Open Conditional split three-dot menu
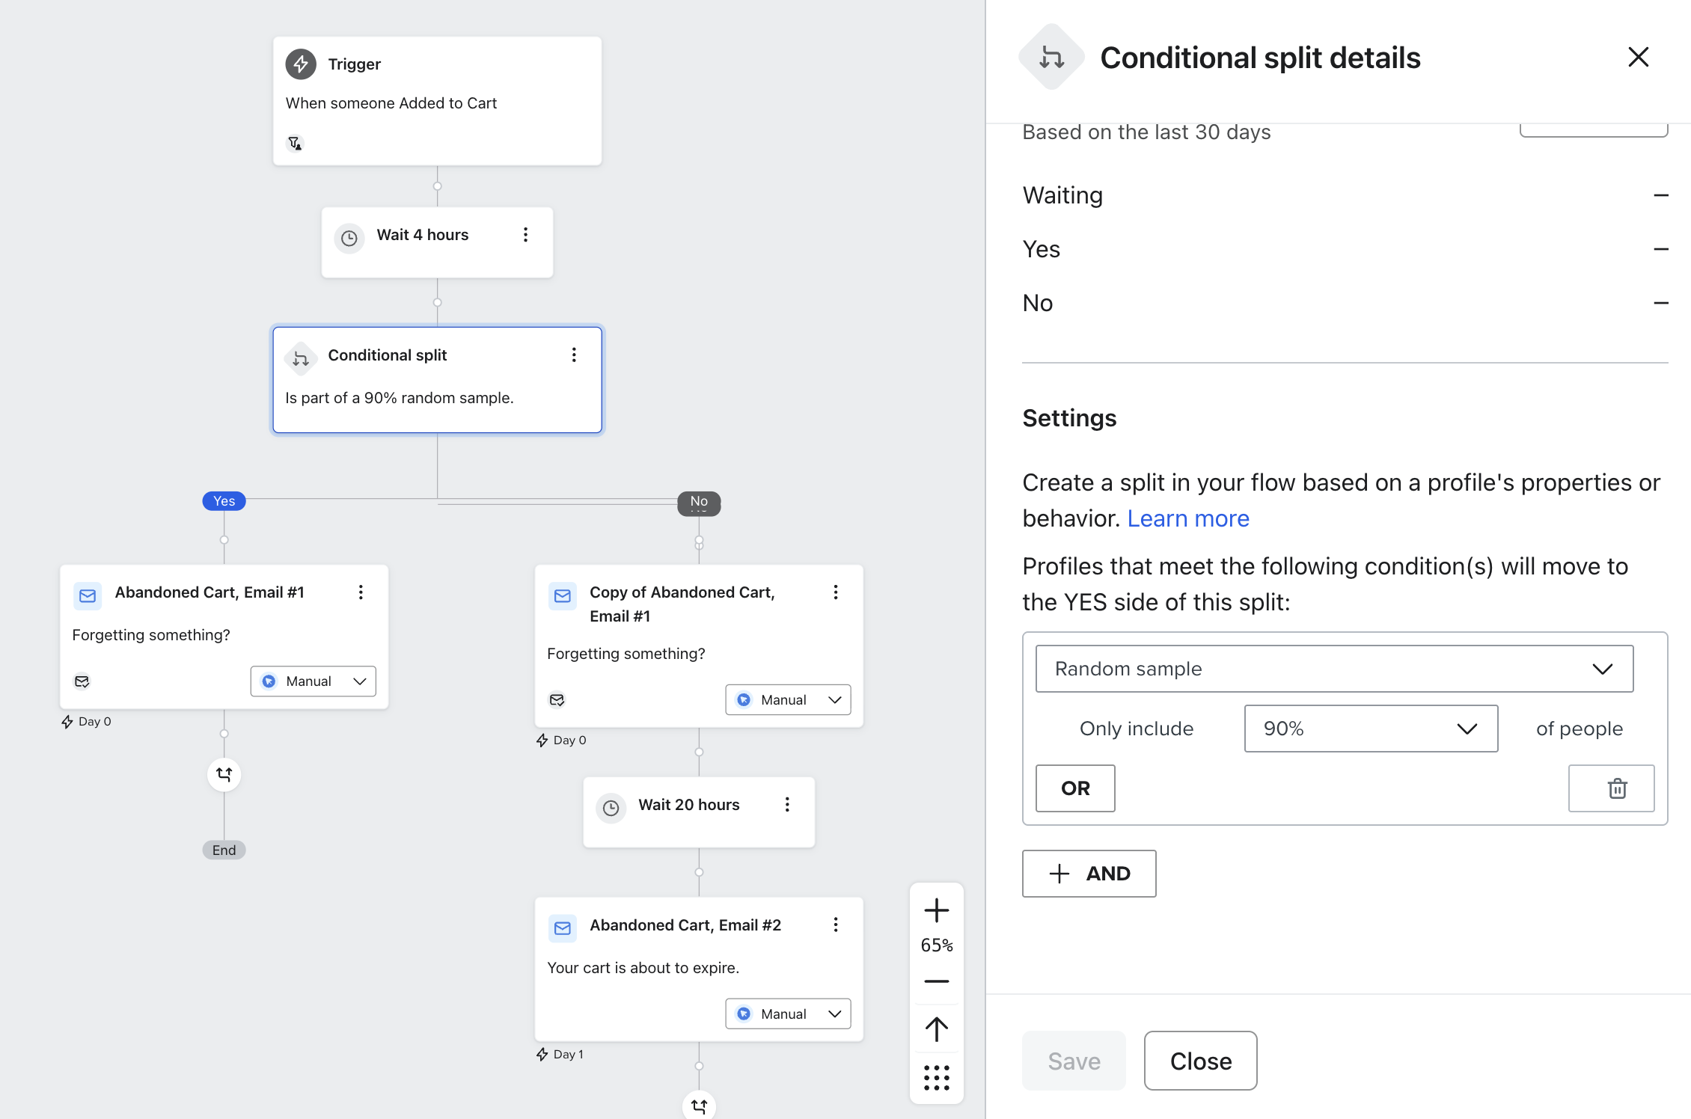The height and width of the screenshot is (1119, 1691). 574,355
